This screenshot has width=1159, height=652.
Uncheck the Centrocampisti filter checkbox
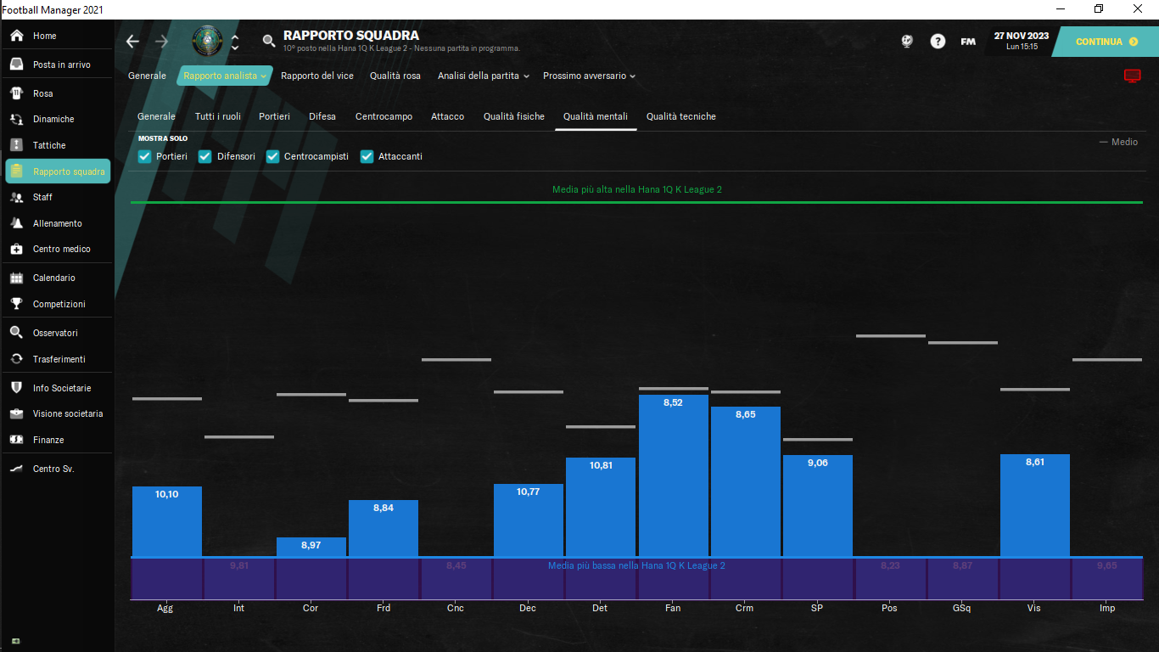[x=272, y=156]
